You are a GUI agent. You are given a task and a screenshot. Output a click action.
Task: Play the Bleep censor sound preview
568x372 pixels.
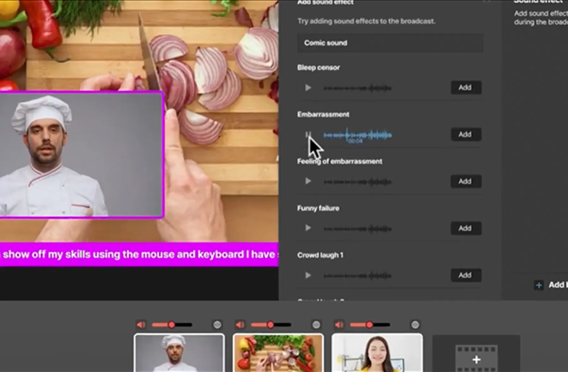tap(308, 88)
